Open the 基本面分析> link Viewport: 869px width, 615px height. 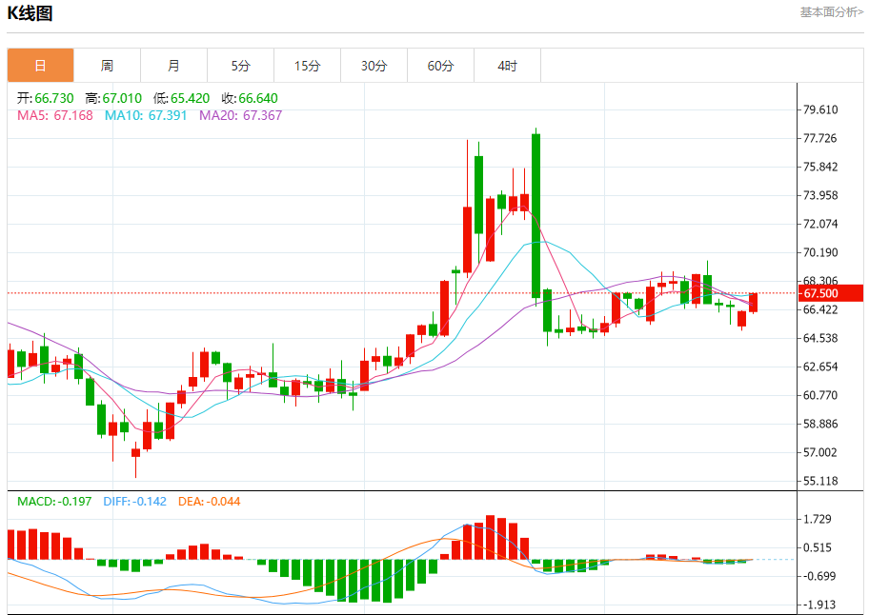click(x=831, y=12)
